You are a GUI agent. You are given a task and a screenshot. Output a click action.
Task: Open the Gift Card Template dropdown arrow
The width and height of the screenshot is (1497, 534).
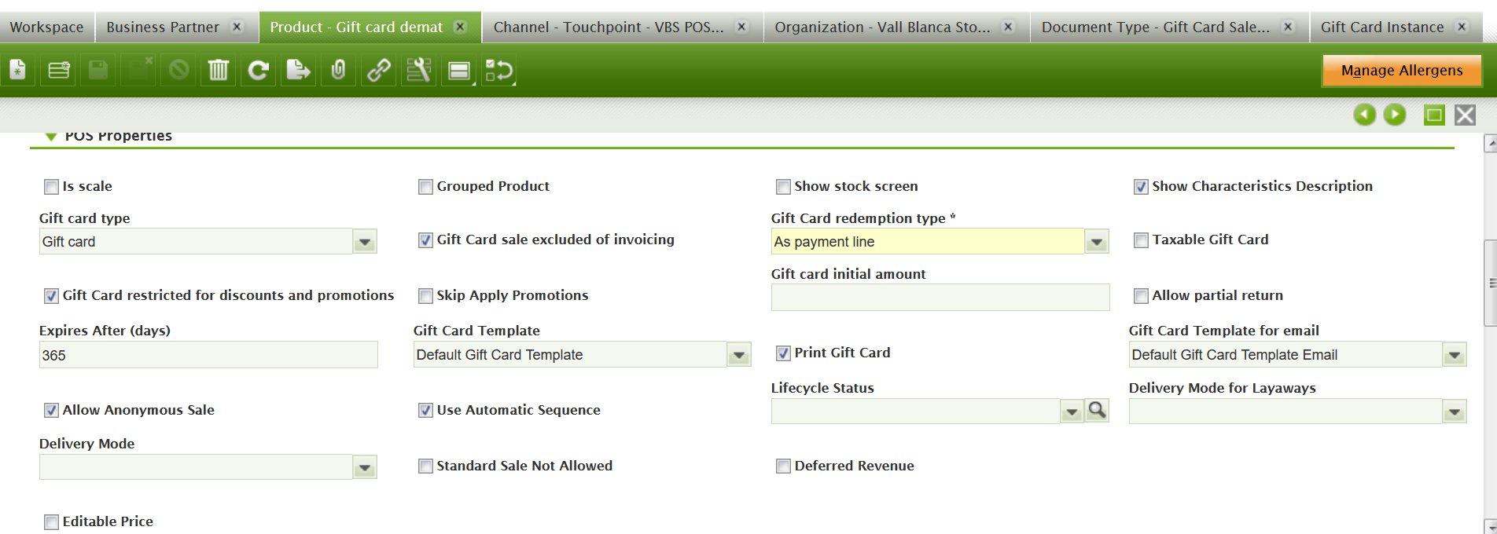coord(738,355)
